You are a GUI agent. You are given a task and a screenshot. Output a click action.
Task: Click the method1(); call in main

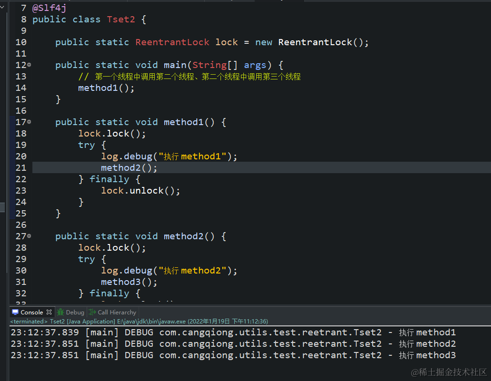pos(106,88)
